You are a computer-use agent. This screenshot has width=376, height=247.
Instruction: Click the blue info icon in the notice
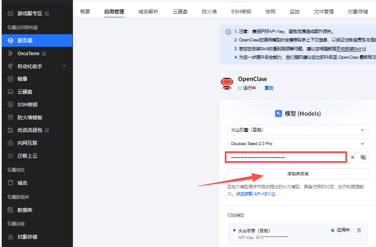point(228,32)
